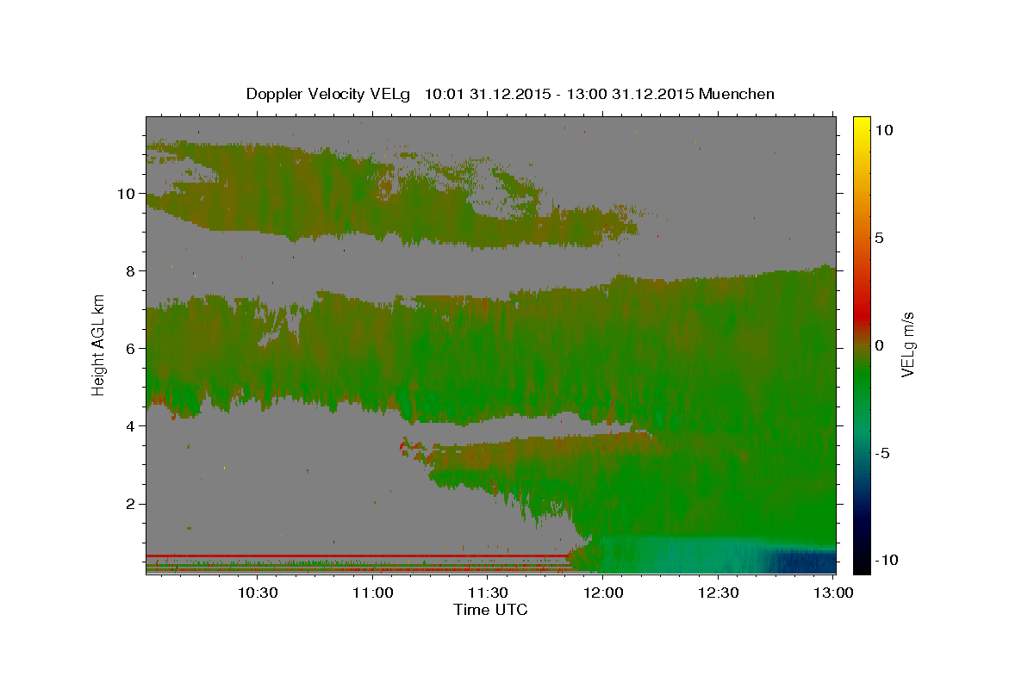This screenshot has height=689, width=1034.
Task: Click the height tick label 10 on the left axis
Action: (x=126, y=193)
